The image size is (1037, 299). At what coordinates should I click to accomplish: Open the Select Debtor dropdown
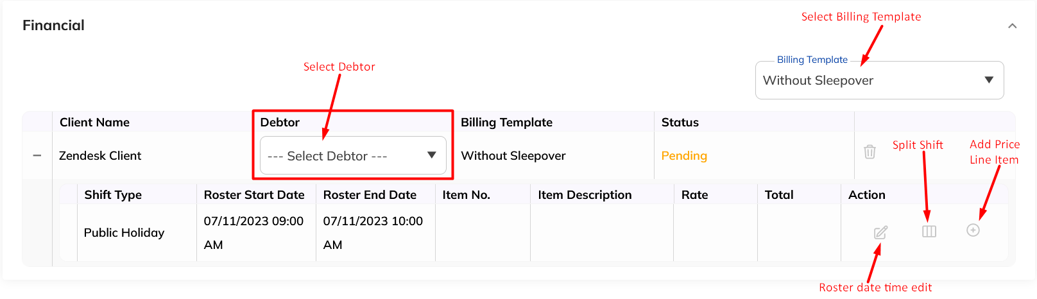352,155
